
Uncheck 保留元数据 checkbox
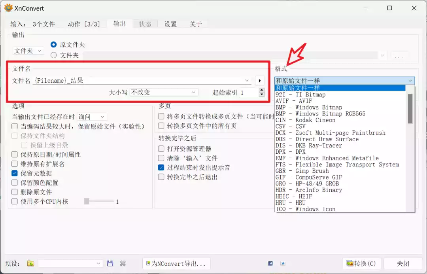coord(15,173)
